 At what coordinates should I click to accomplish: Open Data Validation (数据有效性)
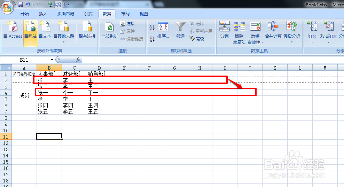[x=255, y=32]
